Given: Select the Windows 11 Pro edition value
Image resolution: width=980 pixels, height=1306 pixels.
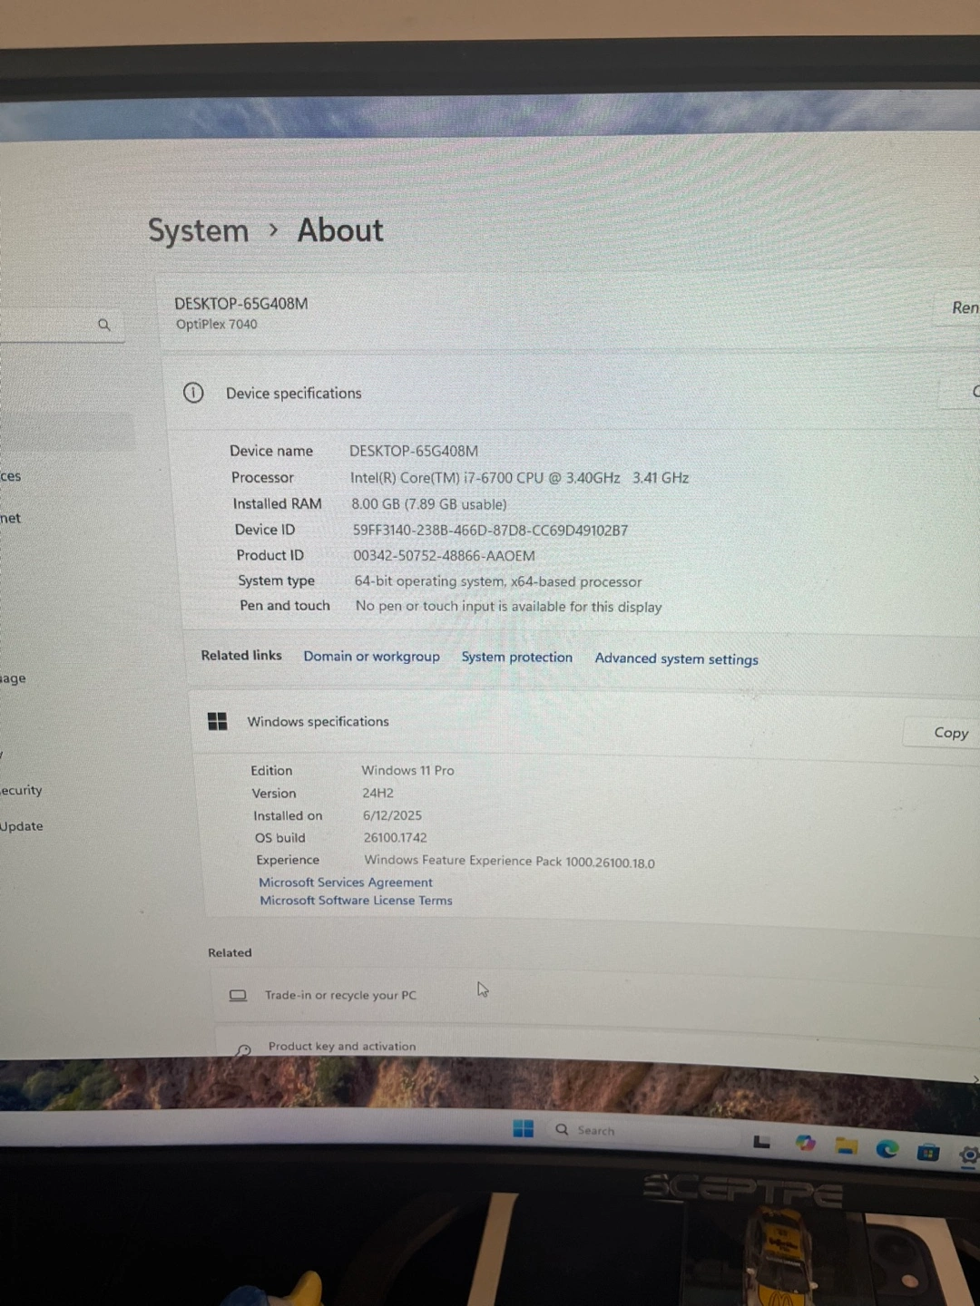Looking at the screenshot, I should (x=407, y=770).
